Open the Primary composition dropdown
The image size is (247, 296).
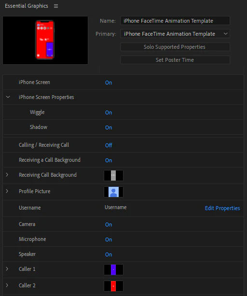click(x=175, y=34)
